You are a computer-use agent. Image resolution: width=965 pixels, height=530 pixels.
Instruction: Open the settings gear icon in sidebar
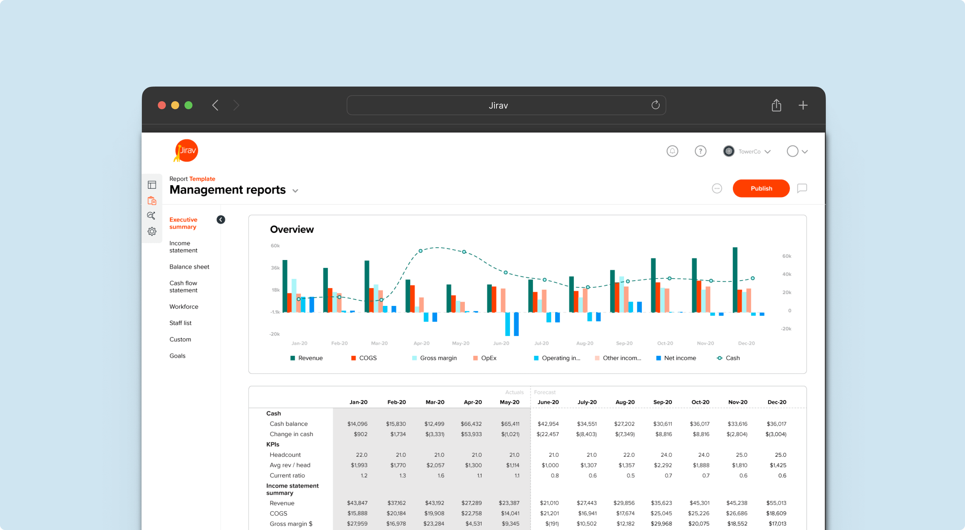(152, 231)
